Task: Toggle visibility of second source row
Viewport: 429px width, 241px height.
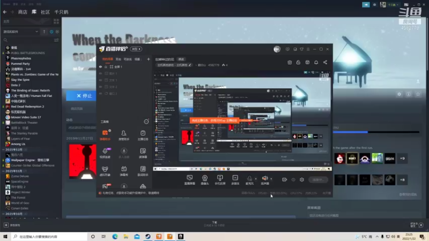Action: coord(100,73)
